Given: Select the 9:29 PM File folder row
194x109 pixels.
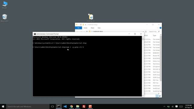Looking at the screenshot, I should [x=152, y=42].
